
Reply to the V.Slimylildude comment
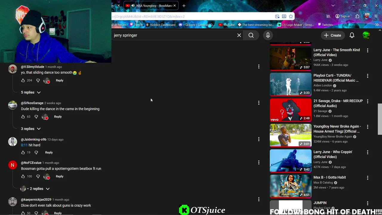click(x=59, y=80)
